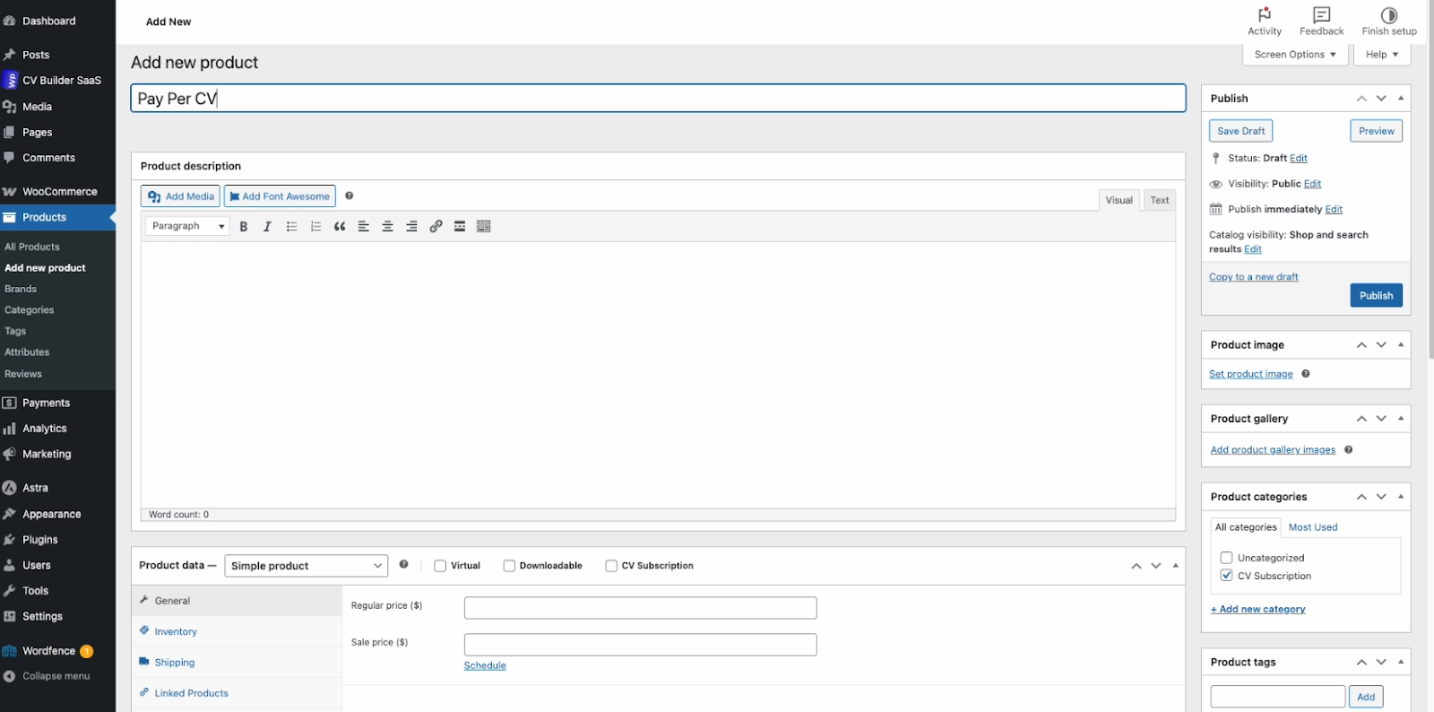
Task: Collapse the admin sidebar menu
Action: tap(57, 676)
